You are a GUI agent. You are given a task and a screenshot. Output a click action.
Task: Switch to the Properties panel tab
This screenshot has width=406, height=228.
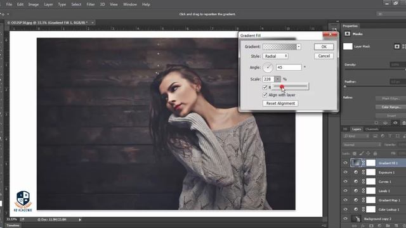tap(350, 26)
